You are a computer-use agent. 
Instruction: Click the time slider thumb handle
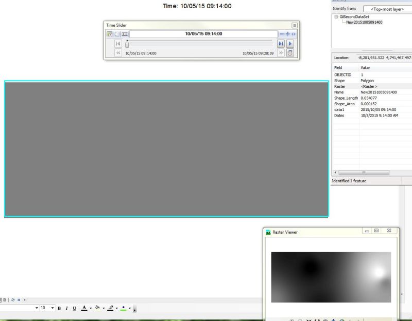tap(126, 45)
